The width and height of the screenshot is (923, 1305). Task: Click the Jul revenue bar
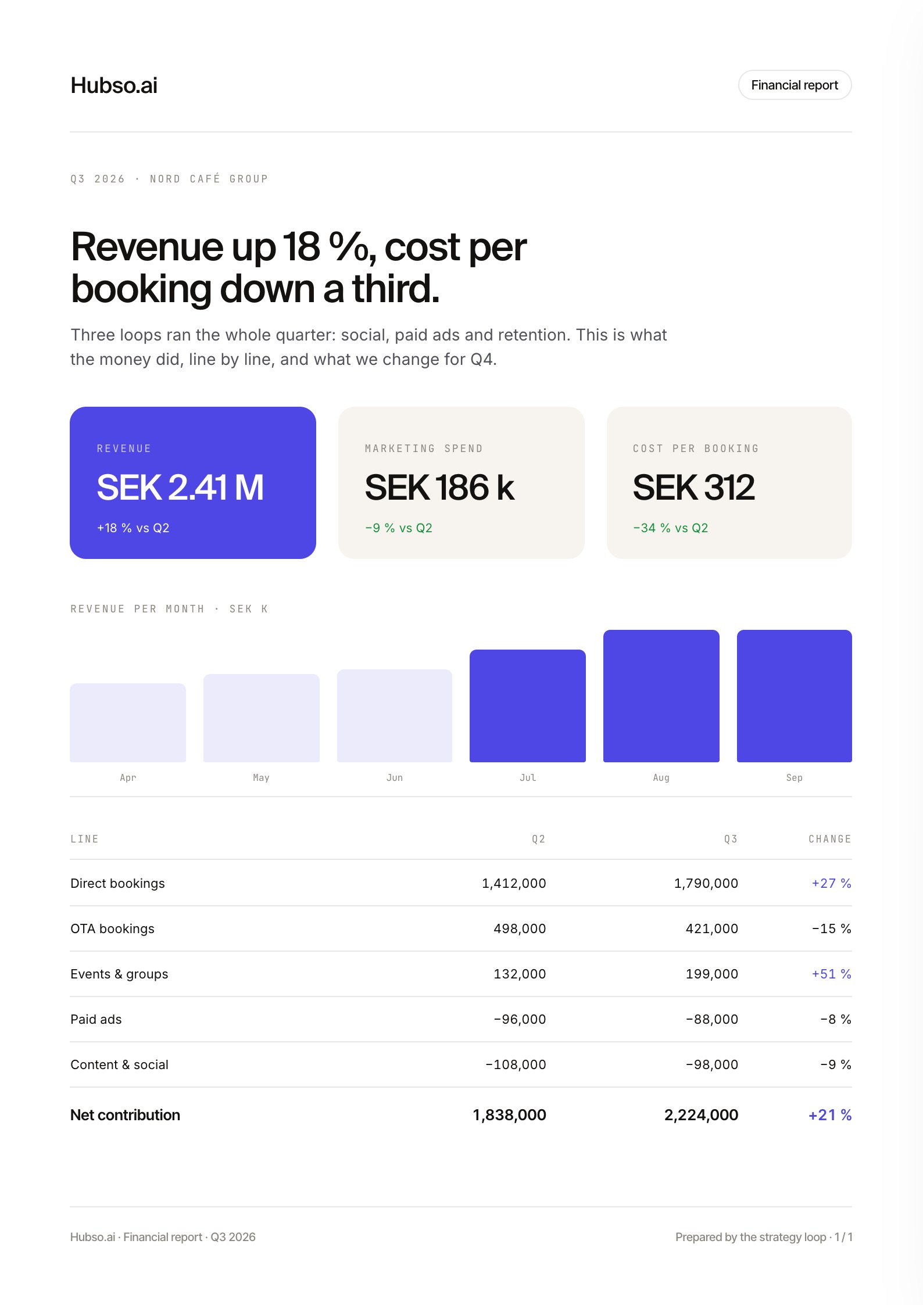528,706
